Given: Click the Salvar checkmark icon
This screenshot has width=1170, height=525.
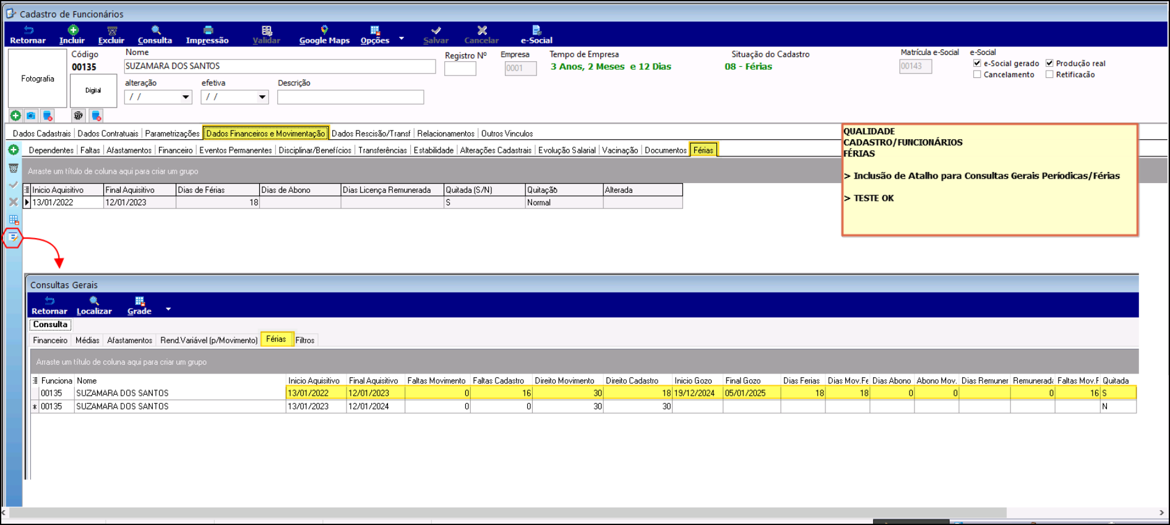Looking at the screenshot, I should click(x=436, y=30).
